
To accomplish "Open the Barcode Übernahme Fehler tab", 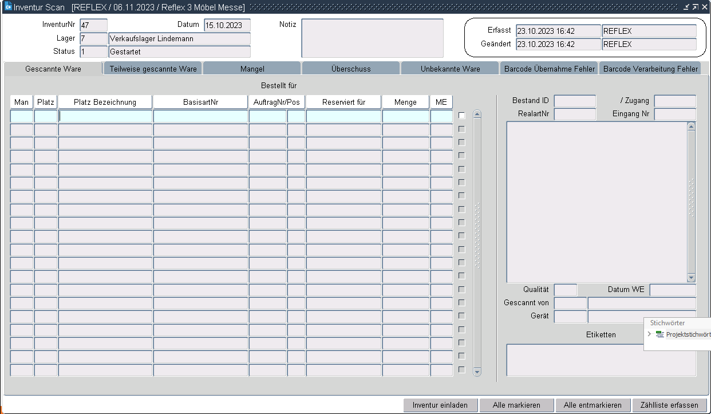I will point(549,69).
